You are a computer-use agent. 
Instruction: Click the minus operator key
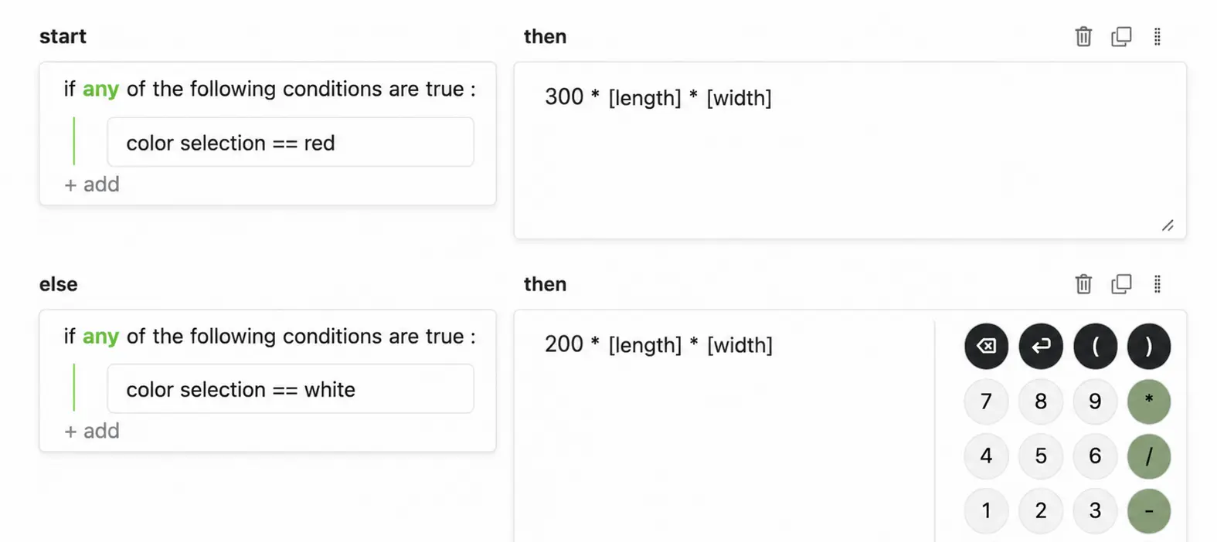(1149, 511)
